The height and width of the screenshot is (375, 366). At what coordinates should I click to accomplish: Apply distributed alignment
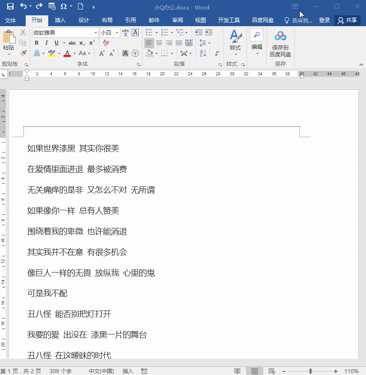pos(189,43)
